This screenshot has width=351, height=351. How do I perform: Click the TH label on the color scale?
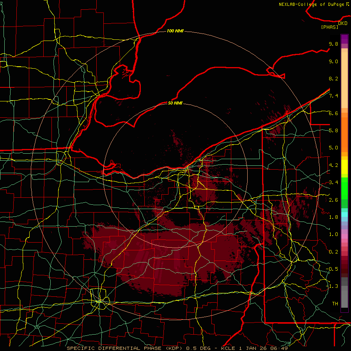[335, 303]
